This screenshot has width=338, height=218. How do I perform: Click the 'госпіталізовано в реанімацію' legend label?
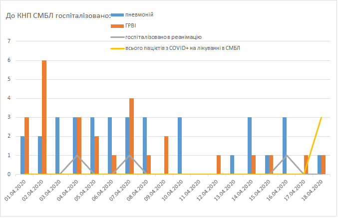[x=163, y=37]
